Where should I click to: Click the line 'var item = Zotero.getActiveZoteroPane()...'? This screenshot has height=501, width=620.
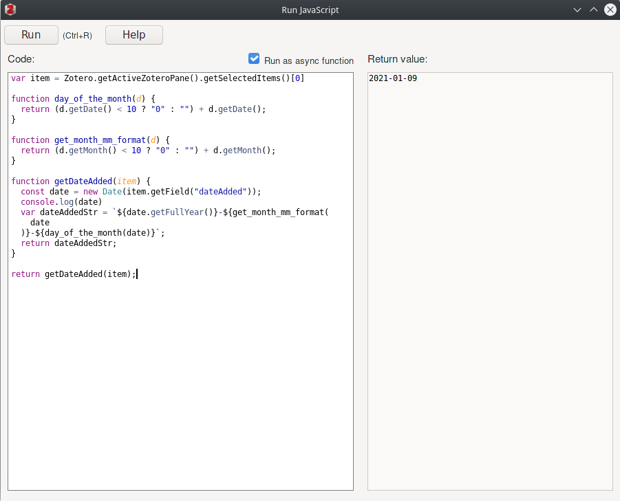(158, 78)
